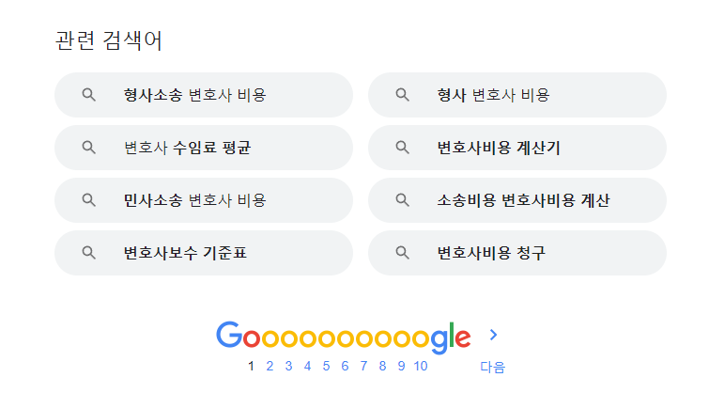Click search icon beside 민사소송 변호사 비용
Screen dimensions: 709x393
coord(89,200)
